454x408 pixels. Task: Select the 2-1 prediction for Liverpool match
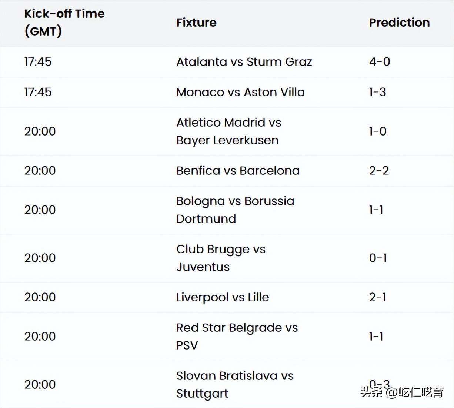point(377,297)
